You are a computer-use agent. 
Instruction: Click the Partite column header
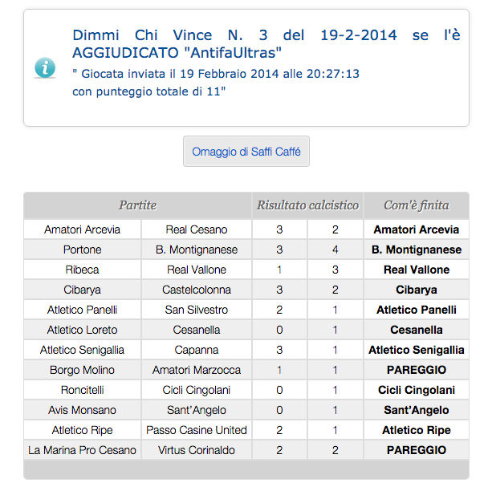point(137,205)
